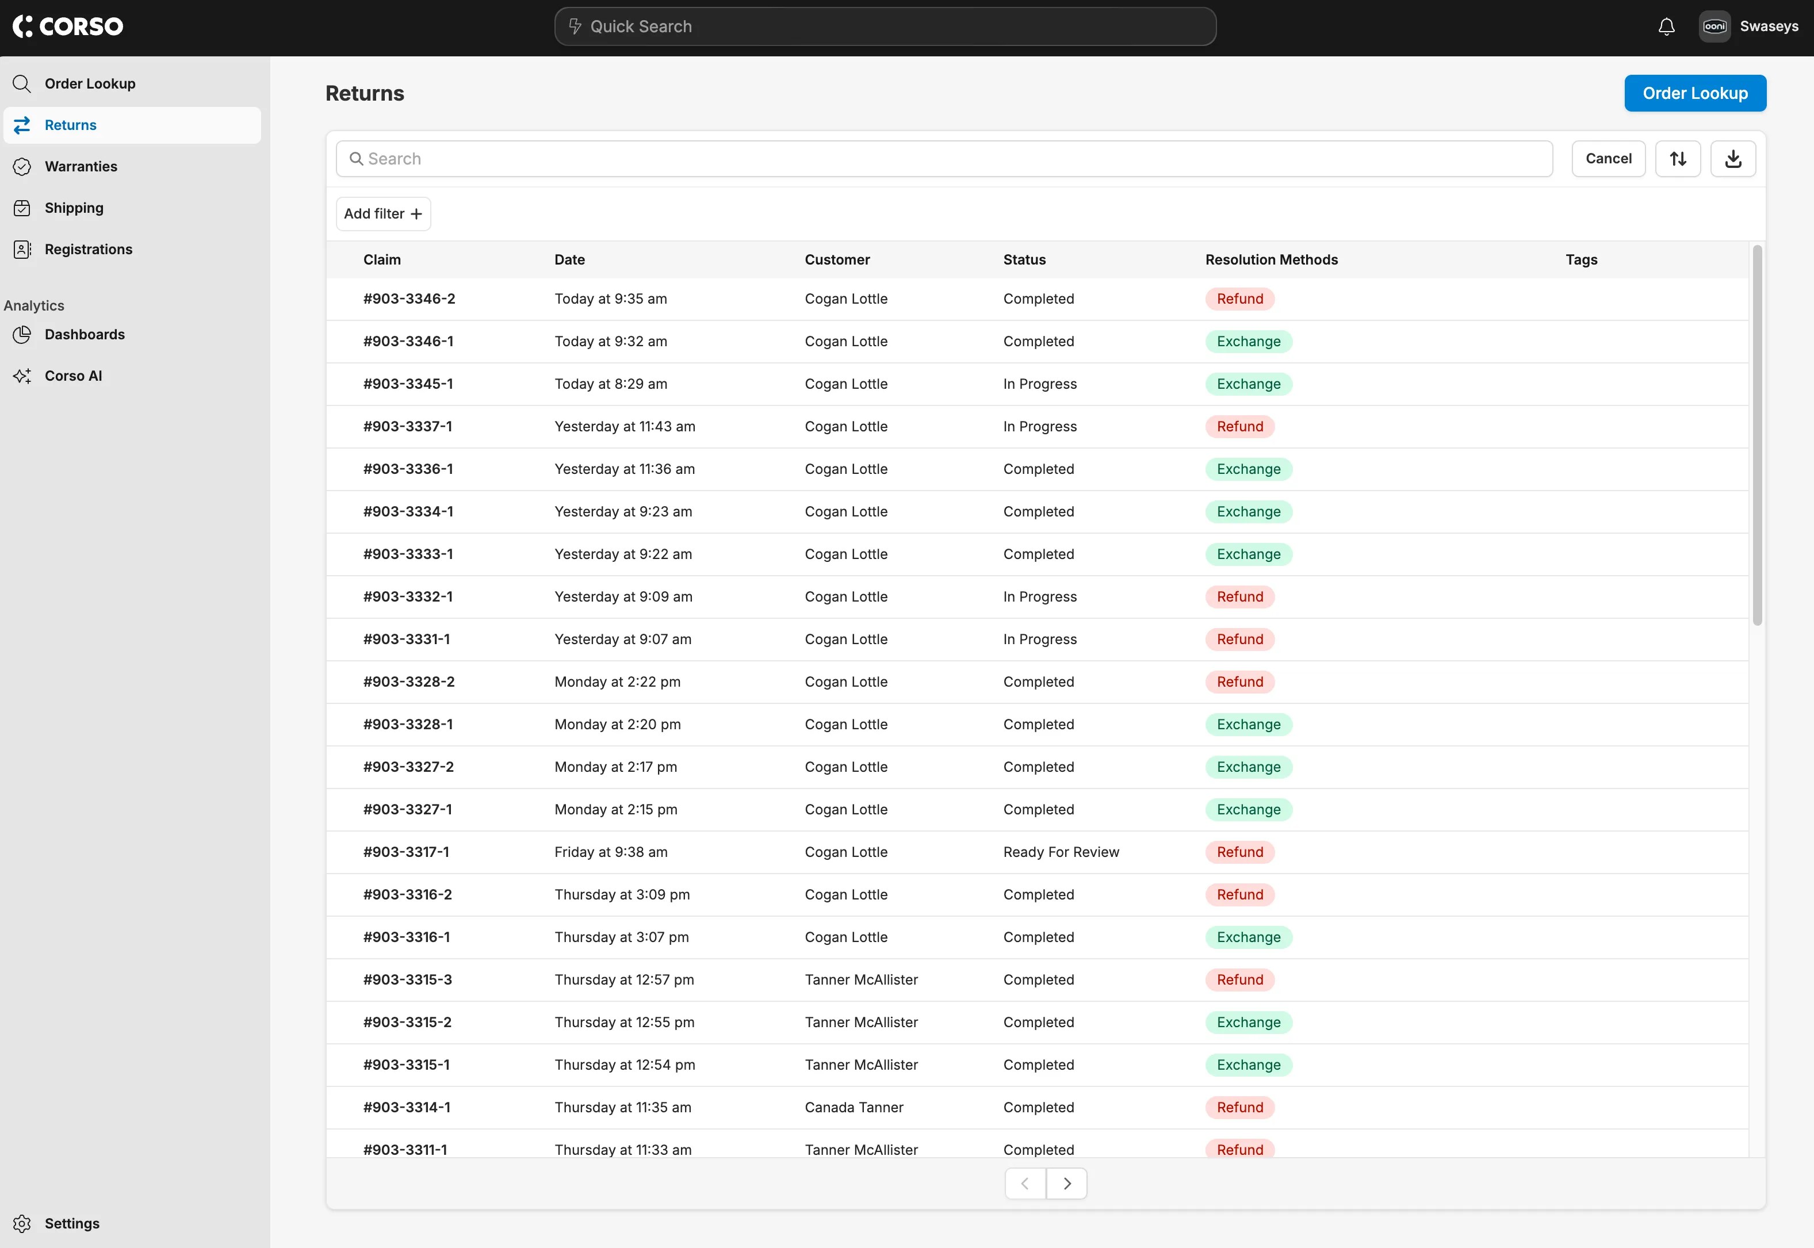
Task: Open notifications via the bell icon
Action: tap(1666, 26)
